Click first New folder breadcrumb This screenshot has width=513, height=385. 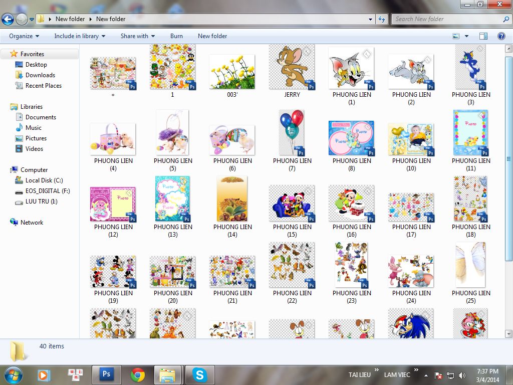(70, 19)
